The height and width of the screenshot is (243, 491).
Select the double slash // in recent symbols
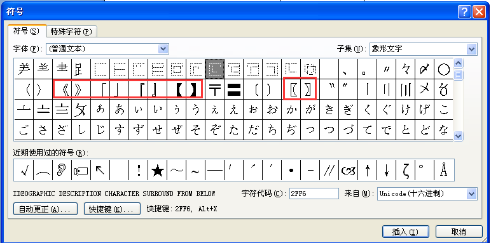click(x=329, y=170)
